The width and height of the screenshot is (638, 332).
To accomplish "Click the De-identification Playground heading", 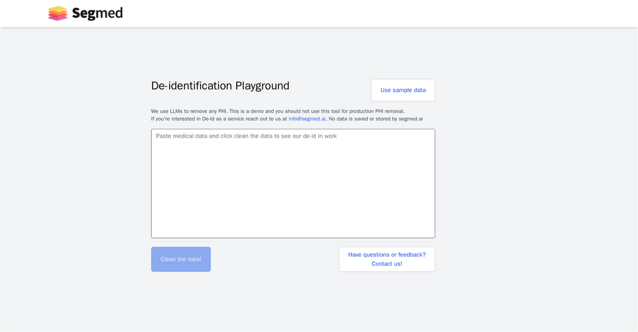I will 220,86.
